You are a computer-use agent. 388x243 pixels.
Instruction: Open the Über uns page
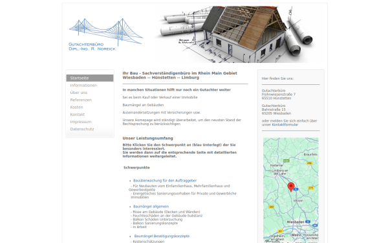point(79,93)
